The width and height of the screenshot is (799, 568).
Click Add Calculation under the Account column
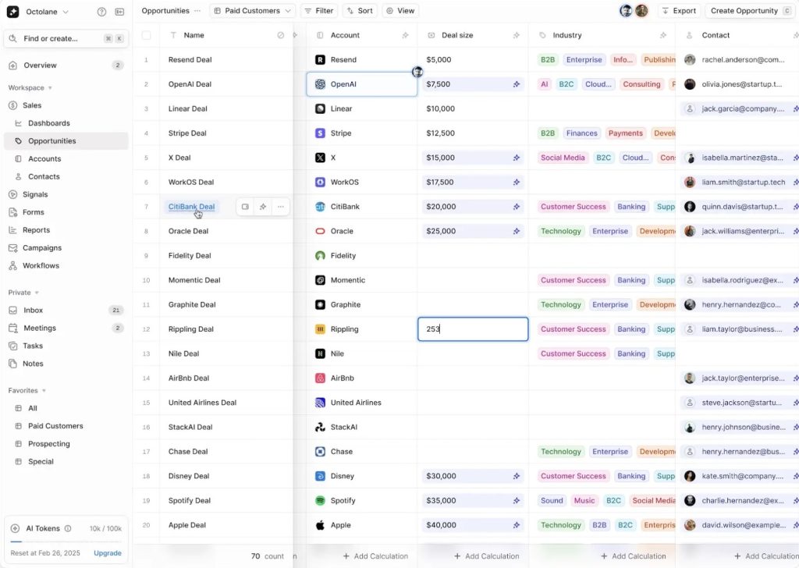[375, 556]
